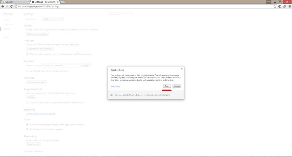The width and height of the screenshot is (292, 157).
Task: Open the hexagon eye extension icon
Action: coord(280,6)
